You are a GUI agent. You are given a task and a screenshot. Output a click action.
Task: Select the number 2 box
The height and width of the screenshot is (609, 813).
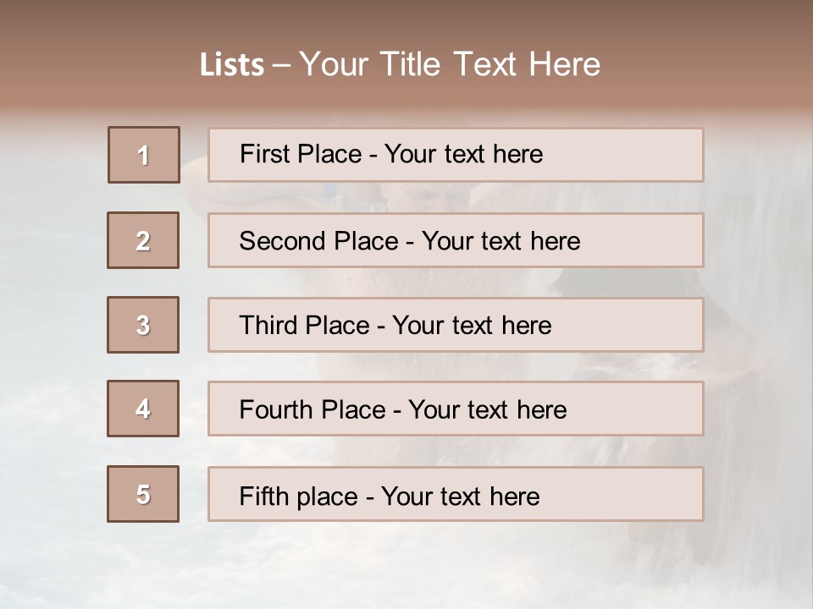click(x=143, y=240)
